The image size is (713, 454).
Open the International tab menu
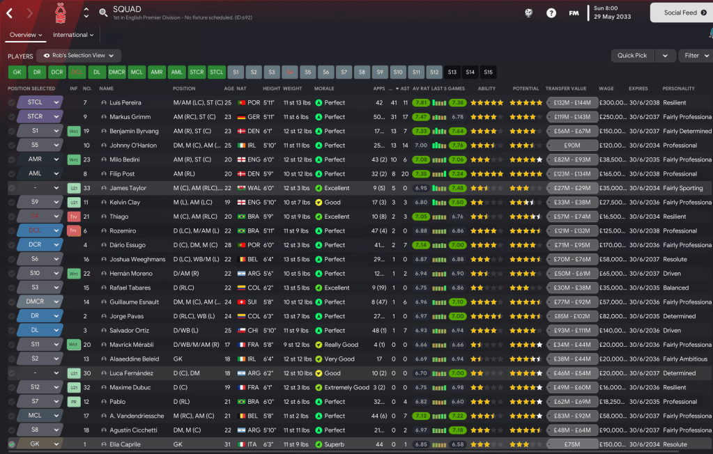(74, 35)
